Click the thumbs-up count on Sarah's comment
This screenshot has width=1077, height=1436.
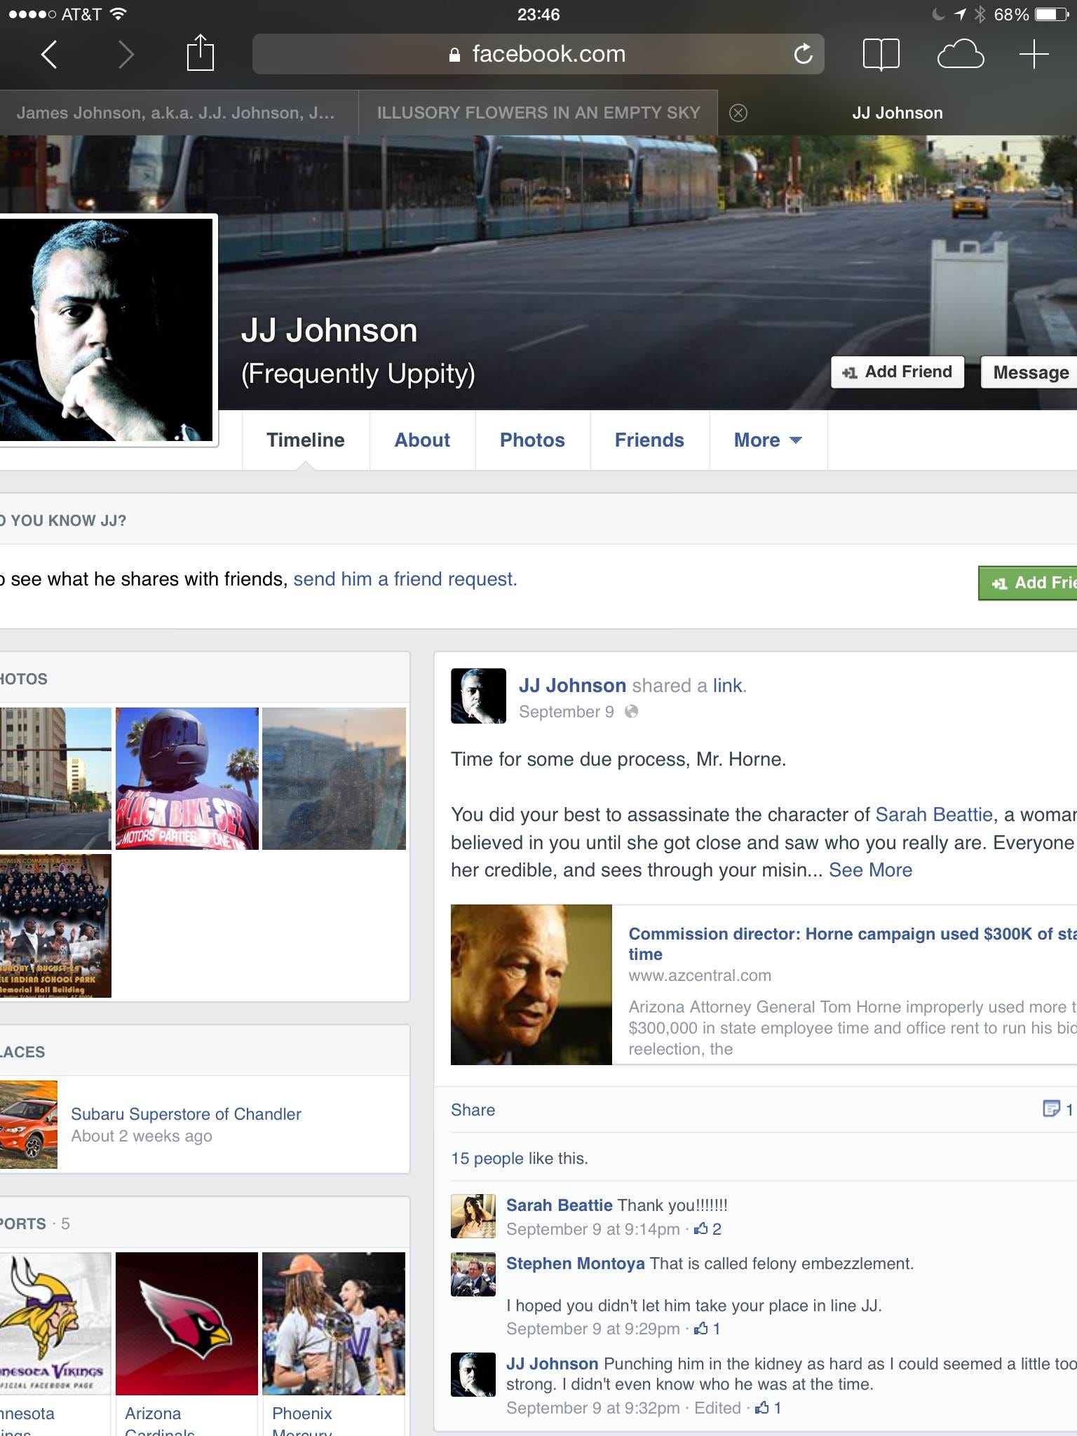point(707,1229)
